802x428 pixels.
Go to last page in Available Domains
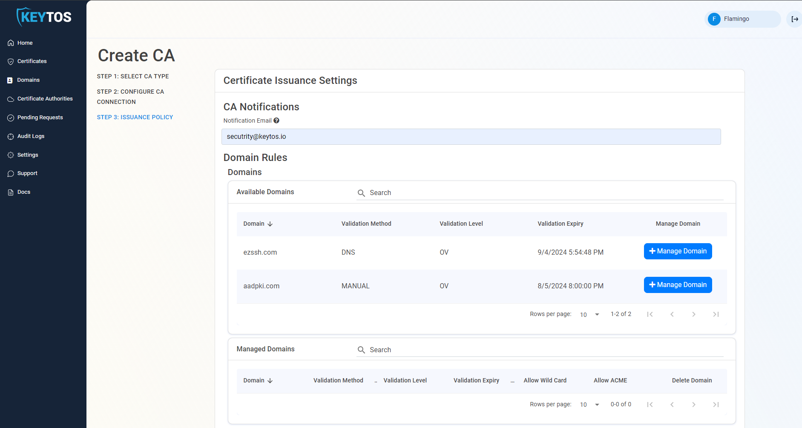[x=716, y=314]
